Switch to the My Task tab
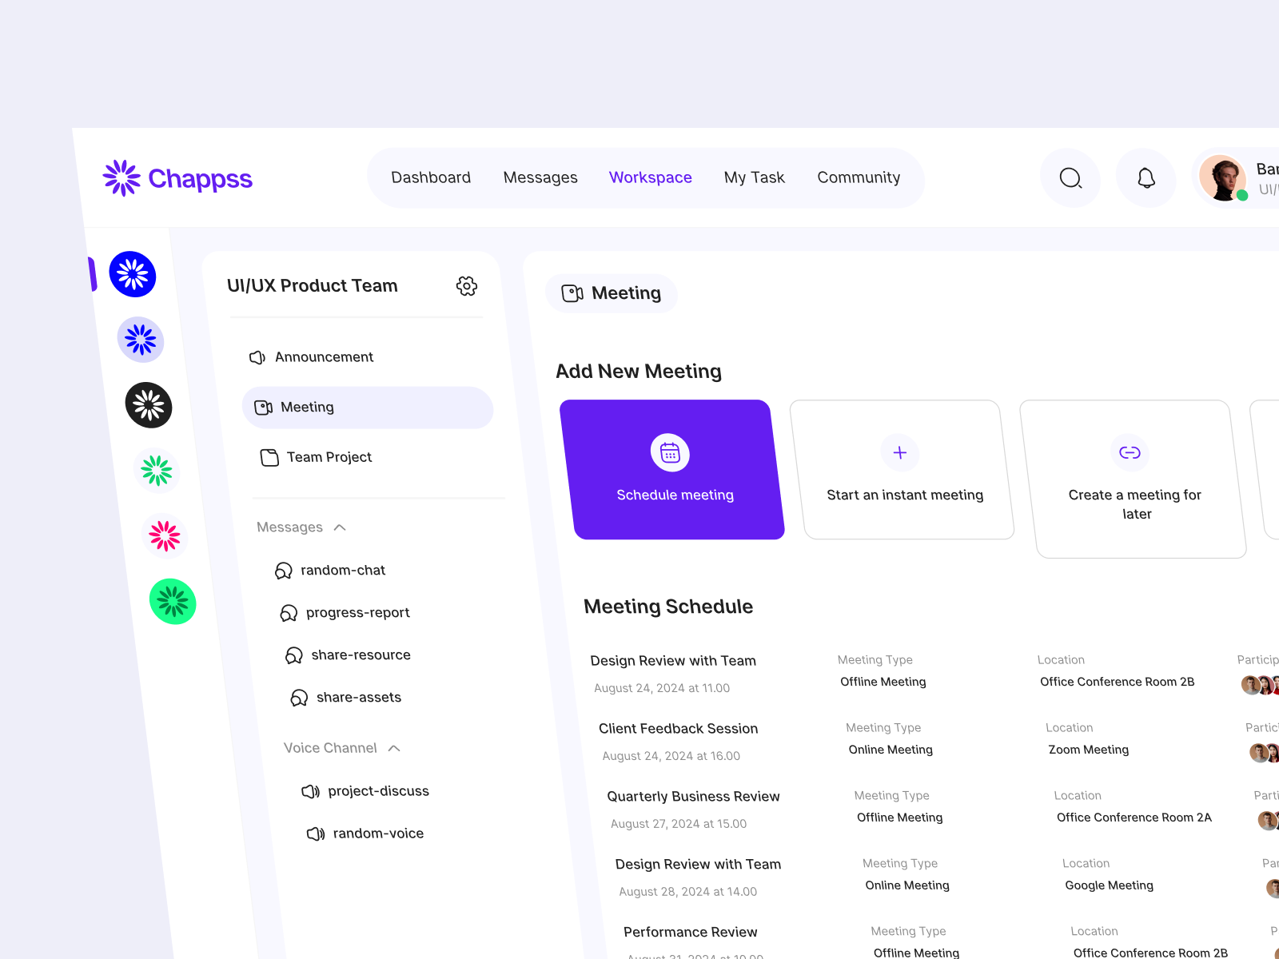The image size is (1279, 959). tap(754, 177)
